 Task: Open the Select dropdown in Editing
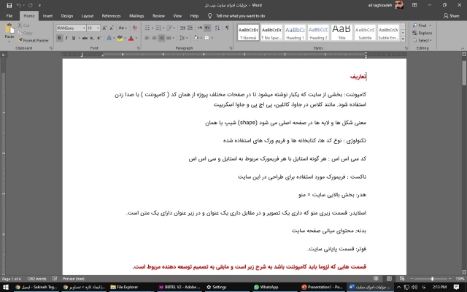coord(422,40)
